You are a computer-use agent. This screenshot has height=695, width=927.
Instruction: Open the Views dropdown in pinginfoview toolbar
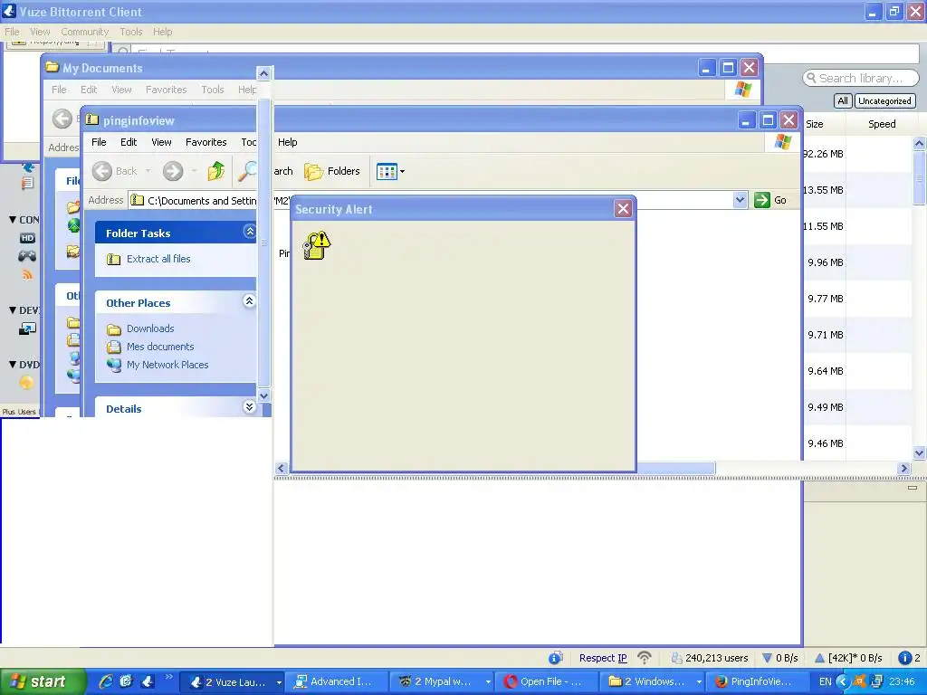(390, 172)
